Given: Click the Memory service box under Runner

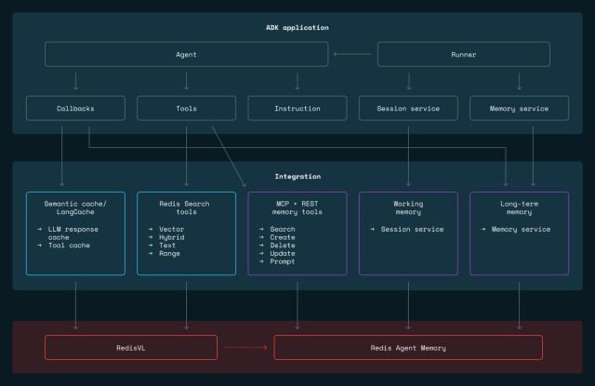Looking at the screenshot, I should [519, 108].
